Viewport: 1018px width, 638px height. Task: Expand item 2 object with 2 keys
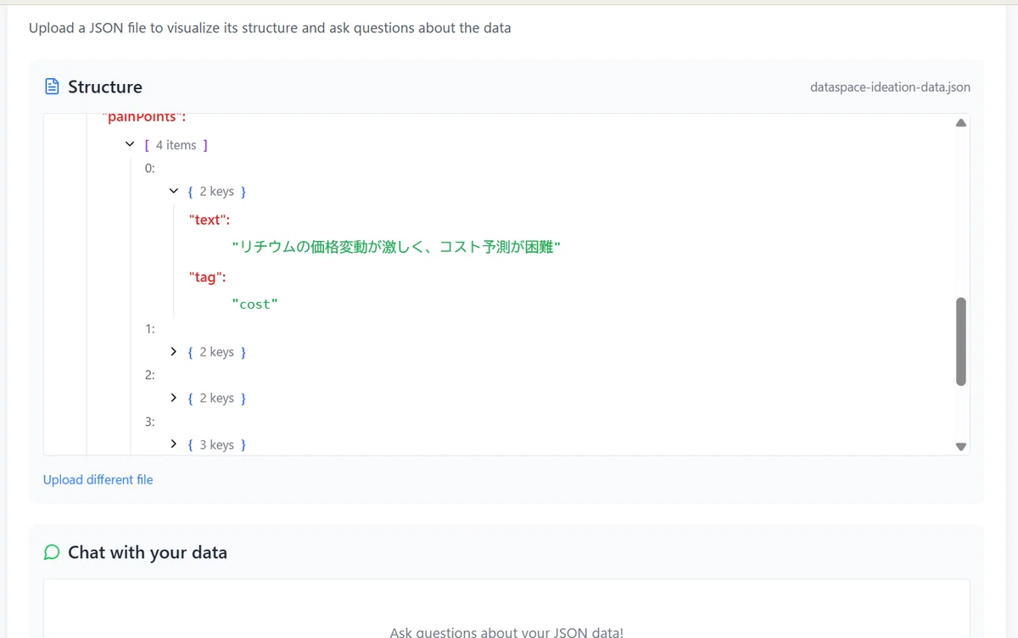[x=174, y=398]
